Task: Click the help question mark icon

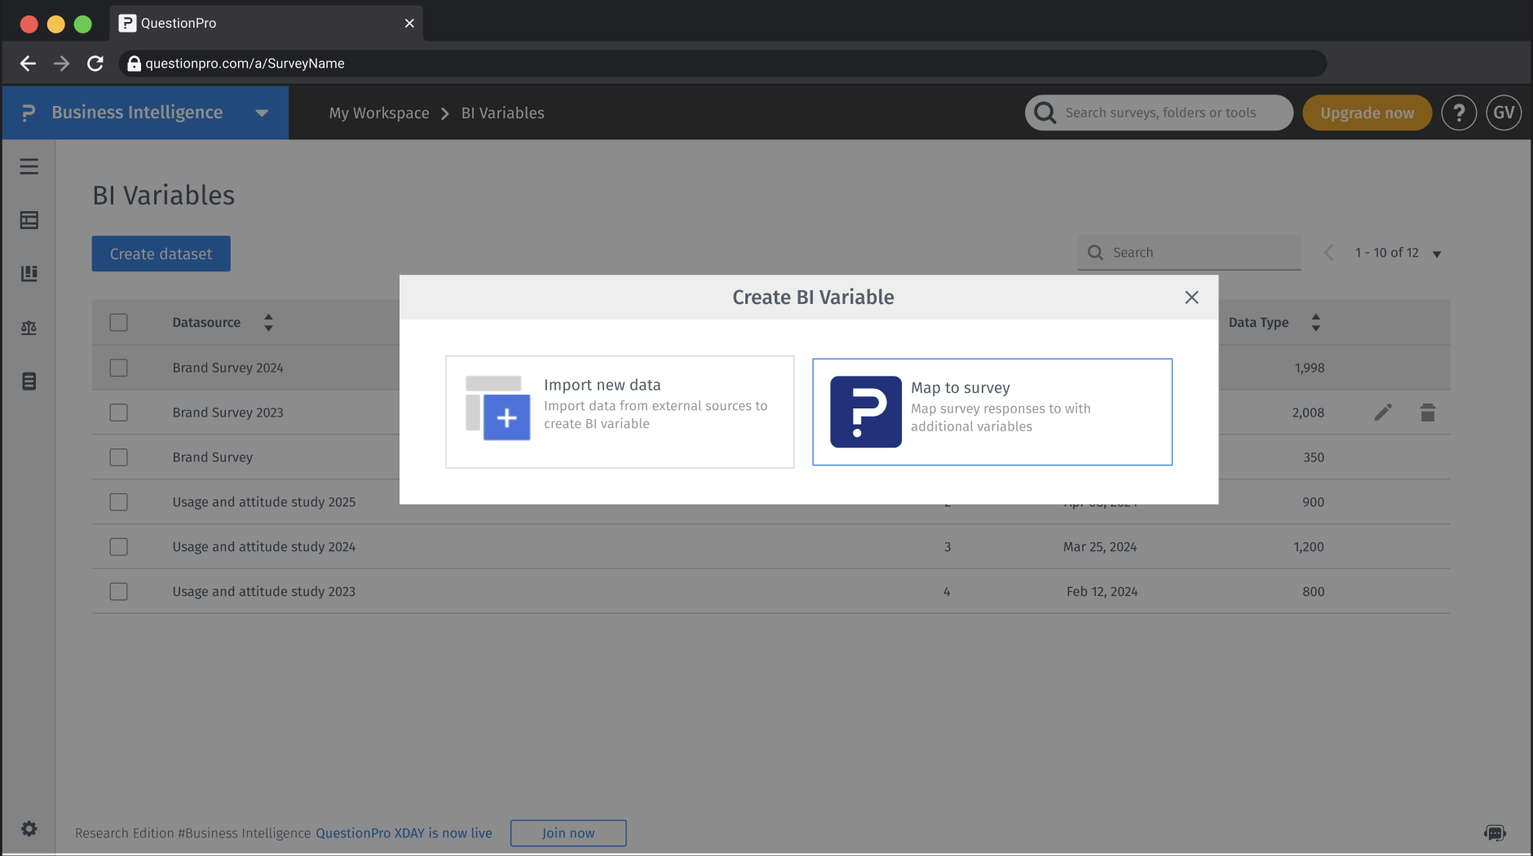Action: click(1459, 113)
